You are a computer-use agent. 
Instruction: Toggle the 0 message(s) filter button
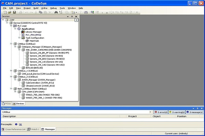pos(193,112)
